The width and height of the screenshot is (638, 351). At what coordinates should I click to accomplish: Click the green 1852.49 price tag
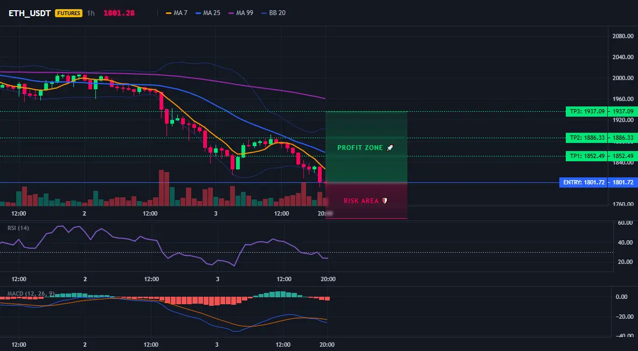pyautogui.click(x=622, y=156)
